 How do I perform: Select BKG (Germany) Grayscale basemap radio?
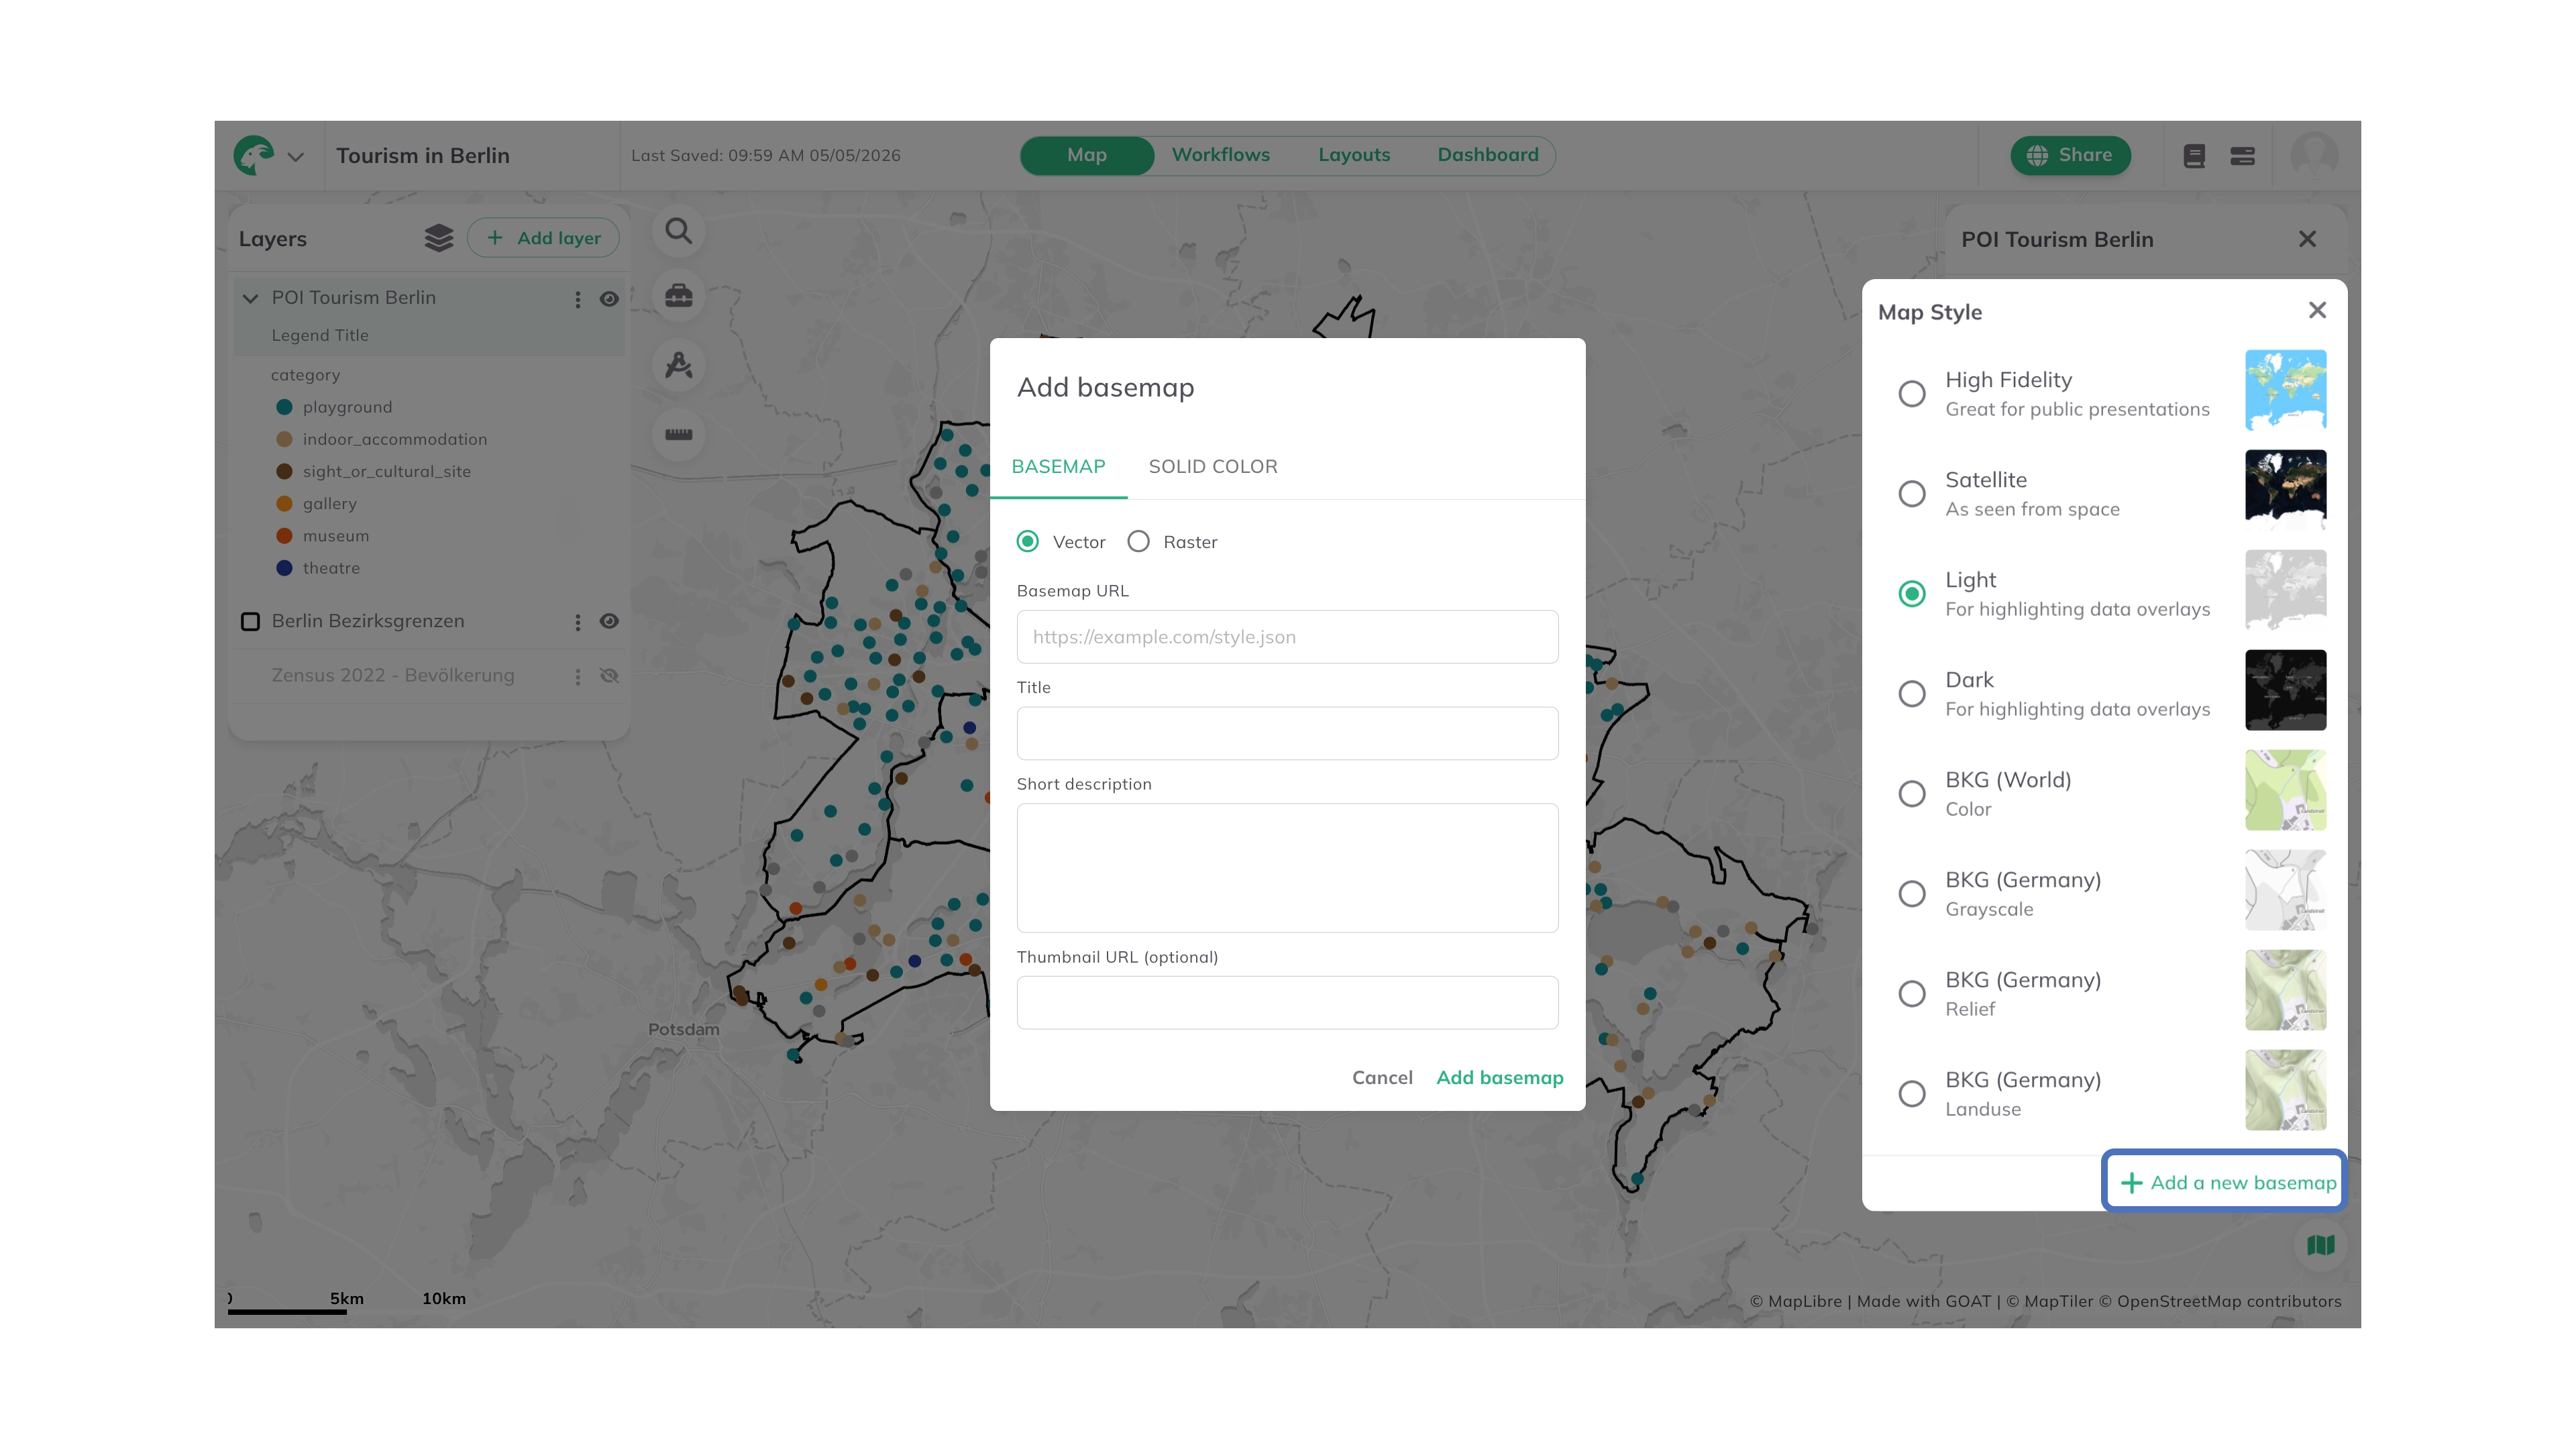1912,894
